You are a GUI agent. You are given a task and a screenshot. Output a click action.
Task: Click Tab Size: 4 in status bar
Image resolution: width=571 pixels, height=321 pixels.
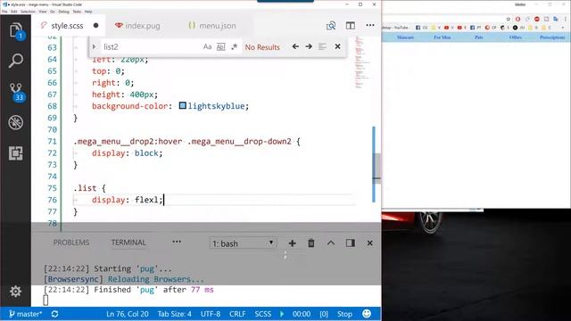pyautogui.click(x=175, y=314)
